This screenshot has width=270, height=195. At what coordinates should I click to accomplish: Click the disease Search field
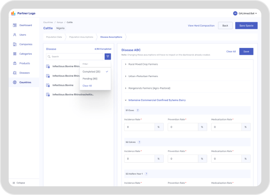(76, 57)
